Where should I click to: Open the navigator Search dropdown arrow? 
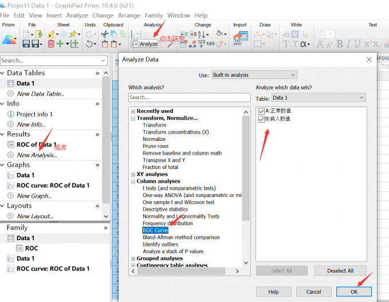tap(103, 60)
